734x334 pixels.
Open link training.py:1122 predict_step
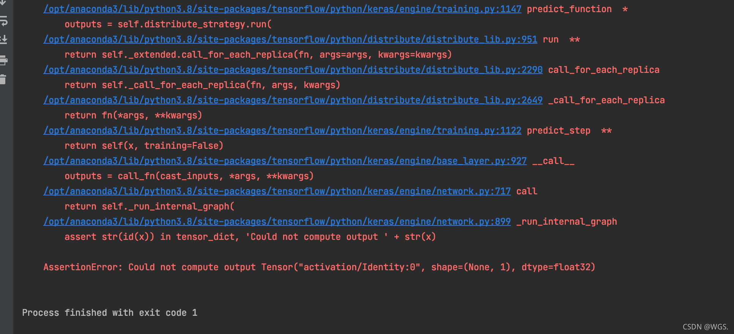tap(282, 131)
